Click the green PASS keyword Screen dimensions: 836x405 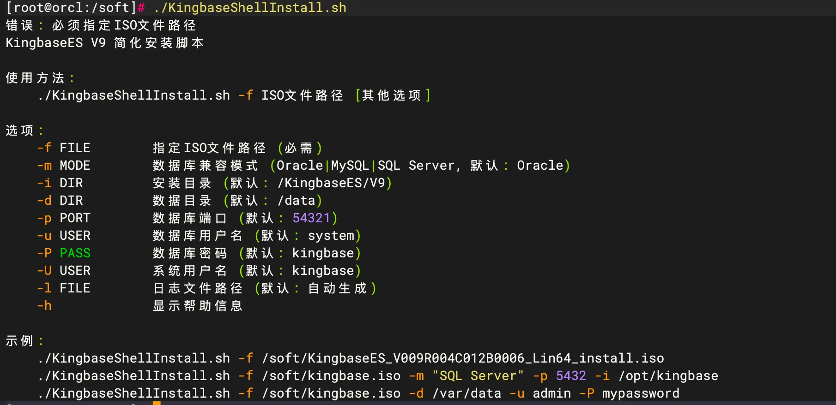pos(75,253)
